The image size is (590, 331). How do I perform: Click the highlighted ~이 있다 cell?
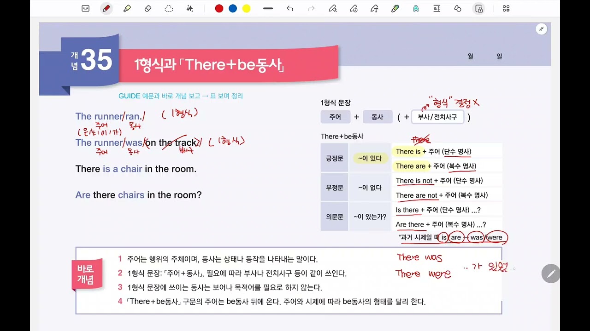pyautogui.click(x=370, y=158)
